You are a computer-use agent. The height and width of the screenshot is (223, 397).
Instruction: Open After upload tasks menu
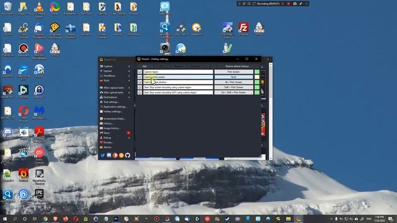coord(113,92)
